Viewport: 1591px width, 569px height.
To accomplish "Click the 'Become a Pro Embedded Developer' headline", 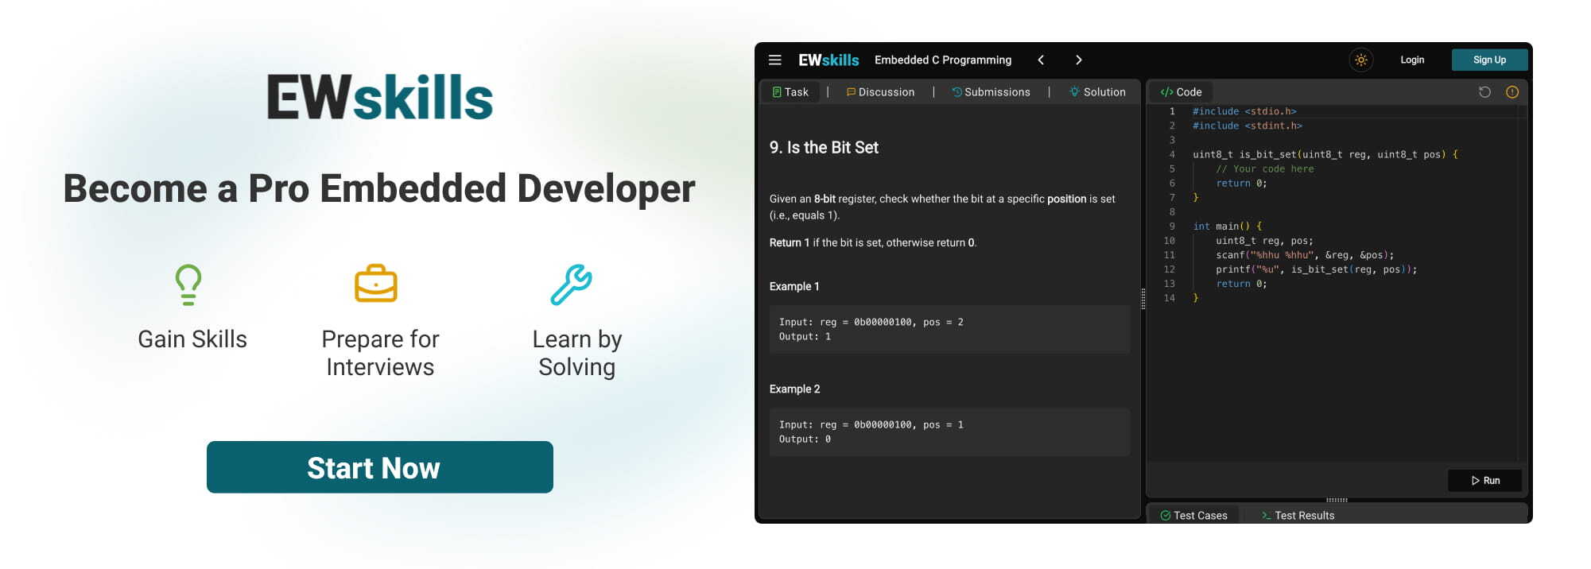I will 379,188.
